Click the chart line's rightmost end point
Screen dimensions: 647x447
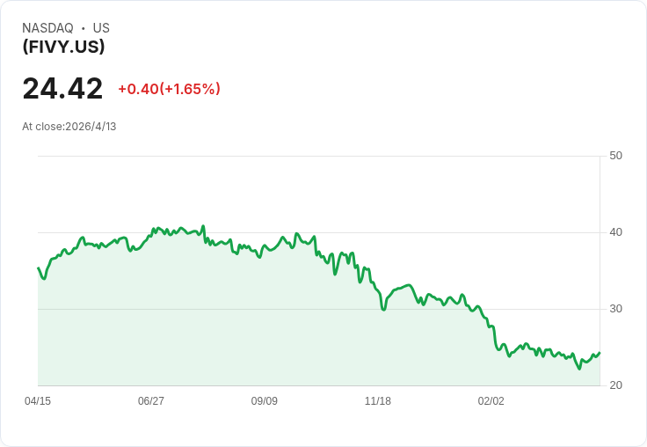pyautogui.click(x=600, y=353)
